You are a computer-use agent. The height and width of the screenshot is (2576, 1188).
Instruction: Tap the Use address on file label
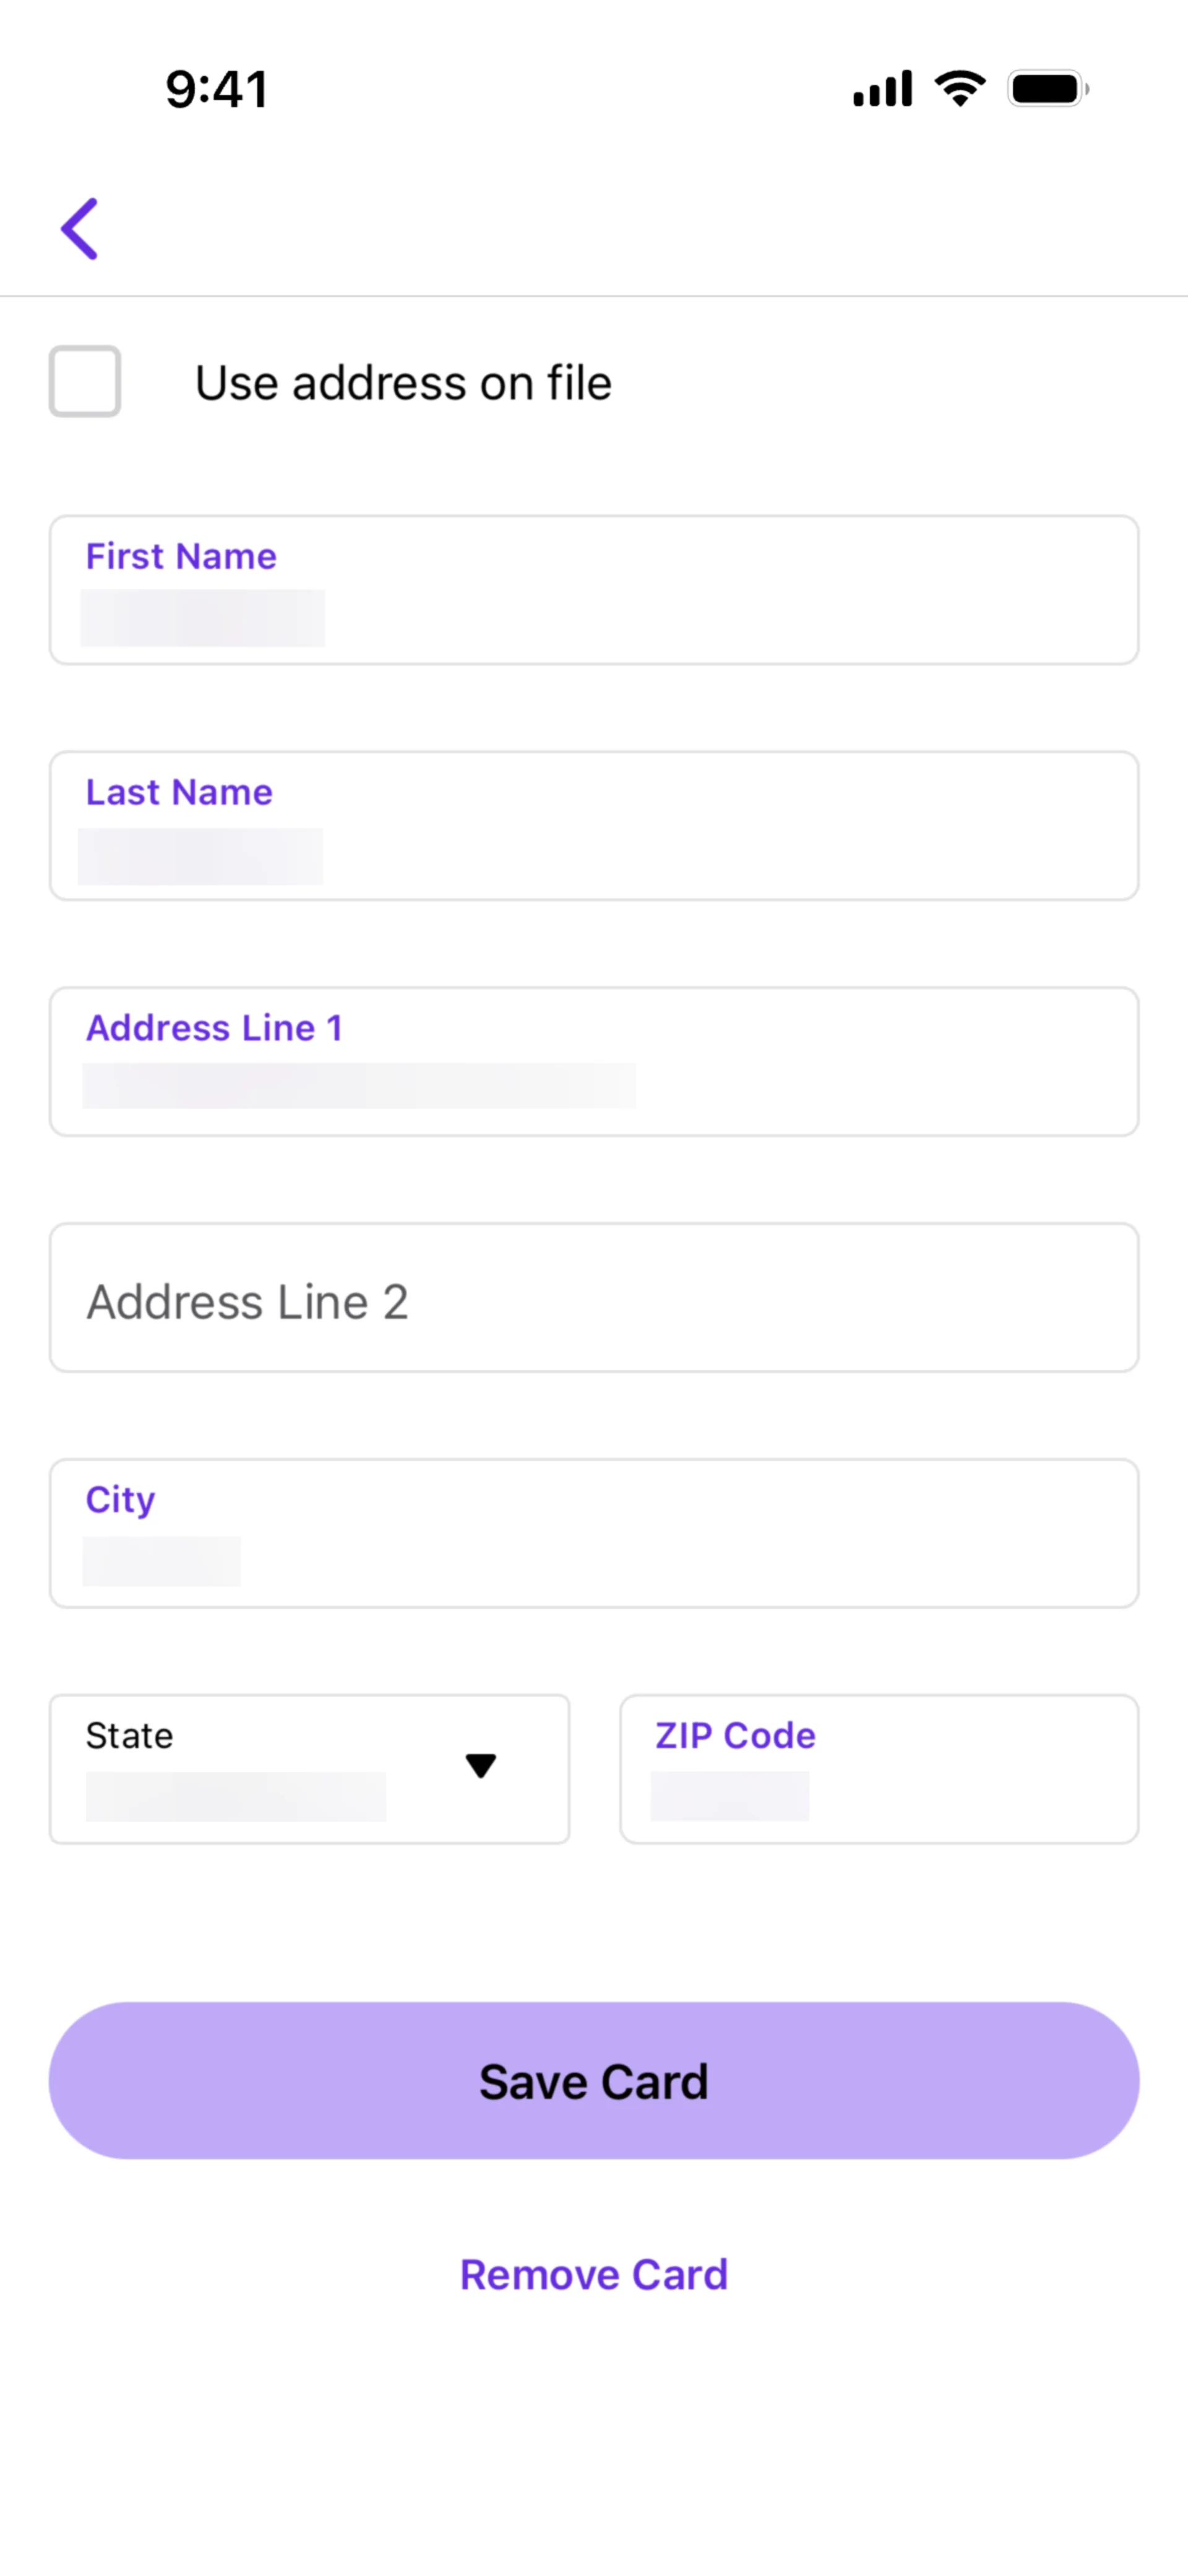403,383
